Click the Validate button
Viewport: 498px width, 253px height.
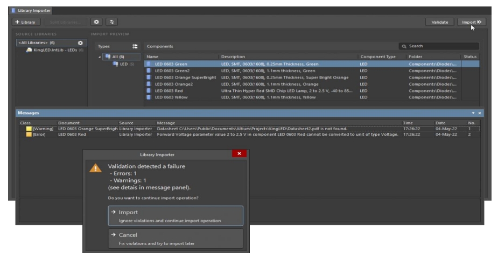(x=439, y=22)
